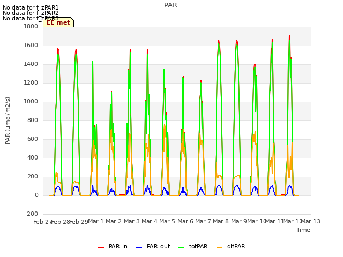Click the Time axis label
This screenshot has height=257, width=343.
(303, 230)
